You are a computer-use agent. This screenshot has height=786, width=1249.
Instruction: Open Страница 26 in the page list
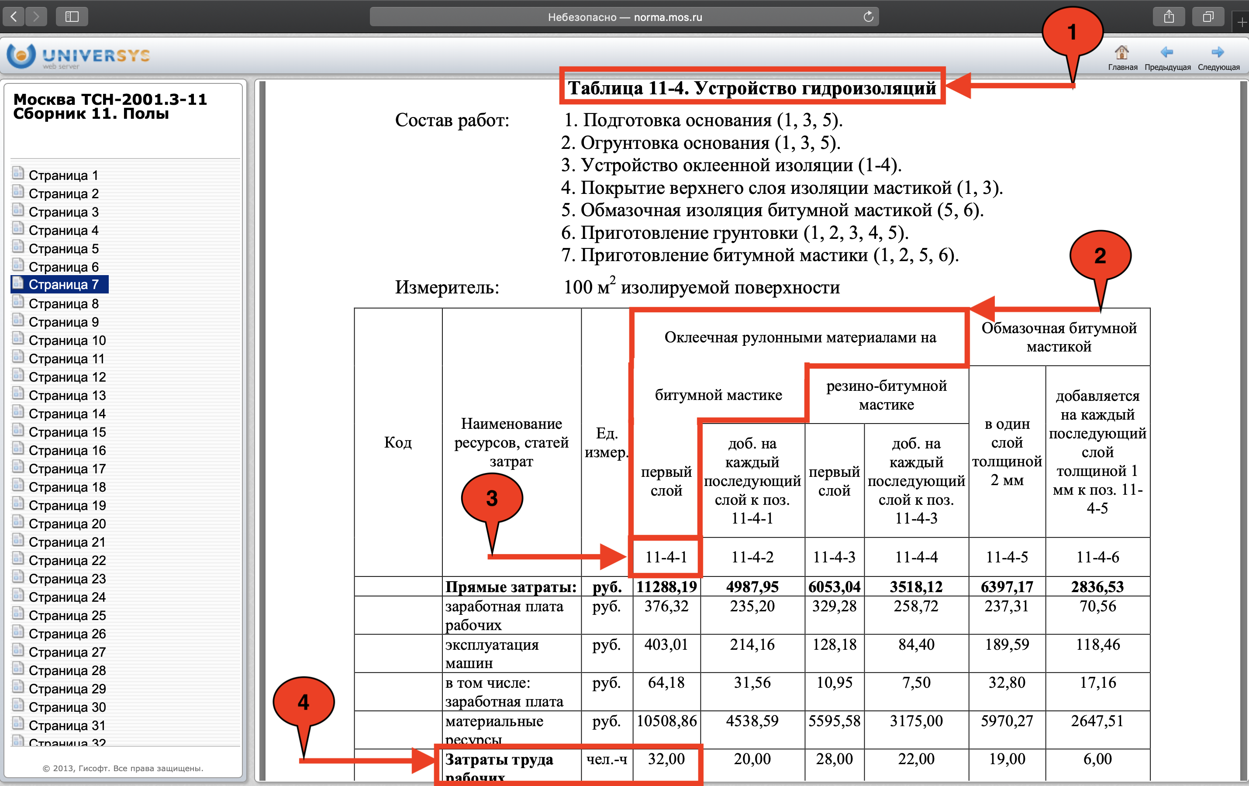67,634
